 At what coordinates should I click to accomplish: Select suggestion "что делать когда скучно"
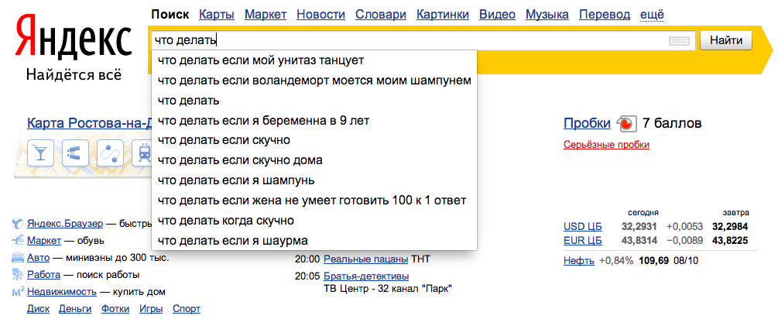(314, 220)
